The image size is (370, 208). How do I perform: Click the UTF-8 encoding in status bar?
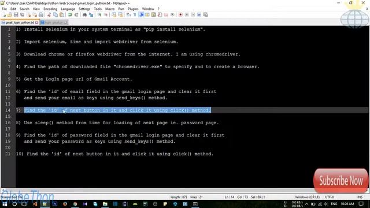tap(329, 197)
